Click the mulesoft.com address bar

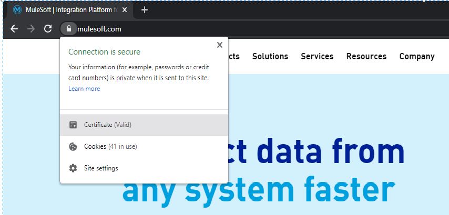click(99, 29)
